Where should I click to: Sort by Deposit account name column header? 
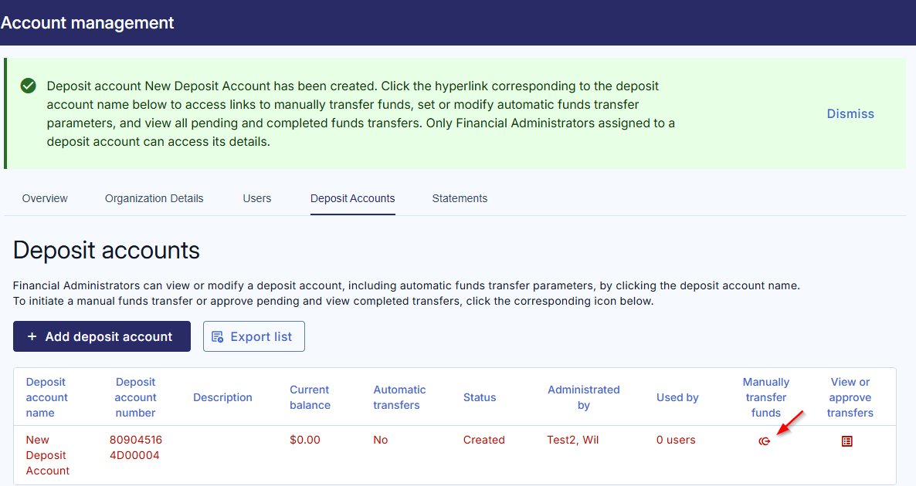tap(47, 397)
